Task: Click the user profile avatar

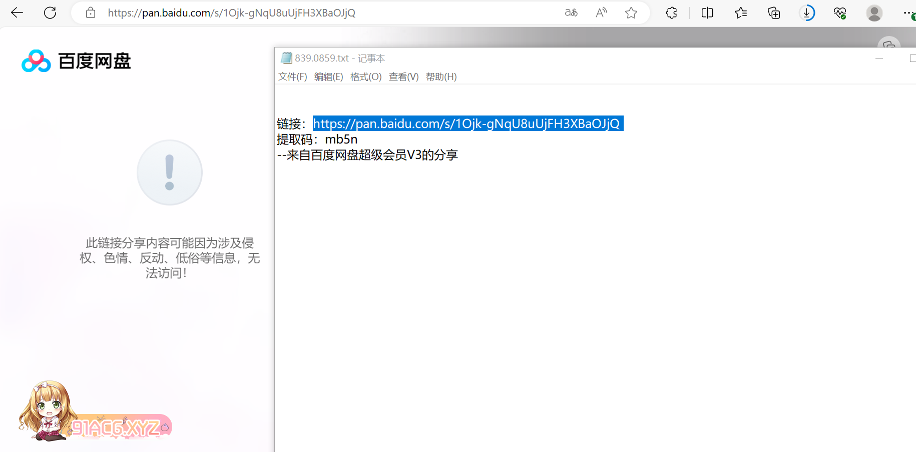Action: [x=874, y=13]
